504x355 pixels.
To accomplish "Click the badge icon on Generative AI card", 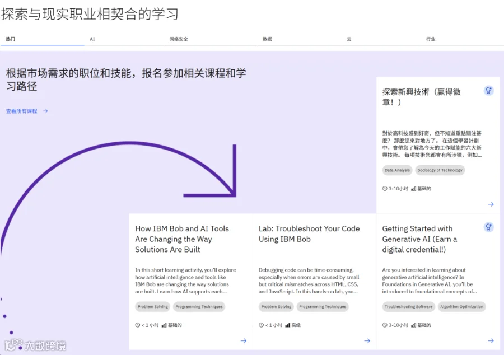I will point(488,227).
